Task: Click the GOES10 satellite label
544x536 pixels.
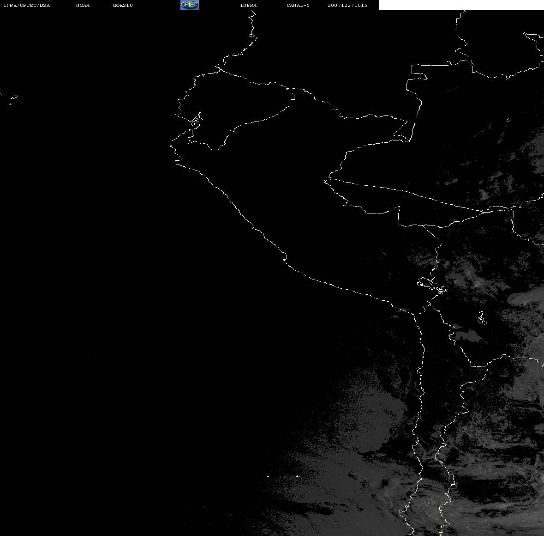Action: point(123,6)
